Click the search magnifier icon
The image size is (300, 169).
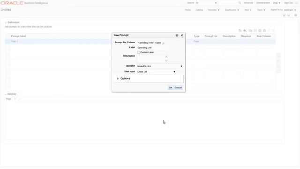(240, 3)
